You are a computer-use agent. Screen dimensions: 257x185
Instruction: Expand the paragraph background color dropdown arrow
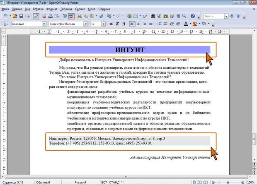[209, 24]
